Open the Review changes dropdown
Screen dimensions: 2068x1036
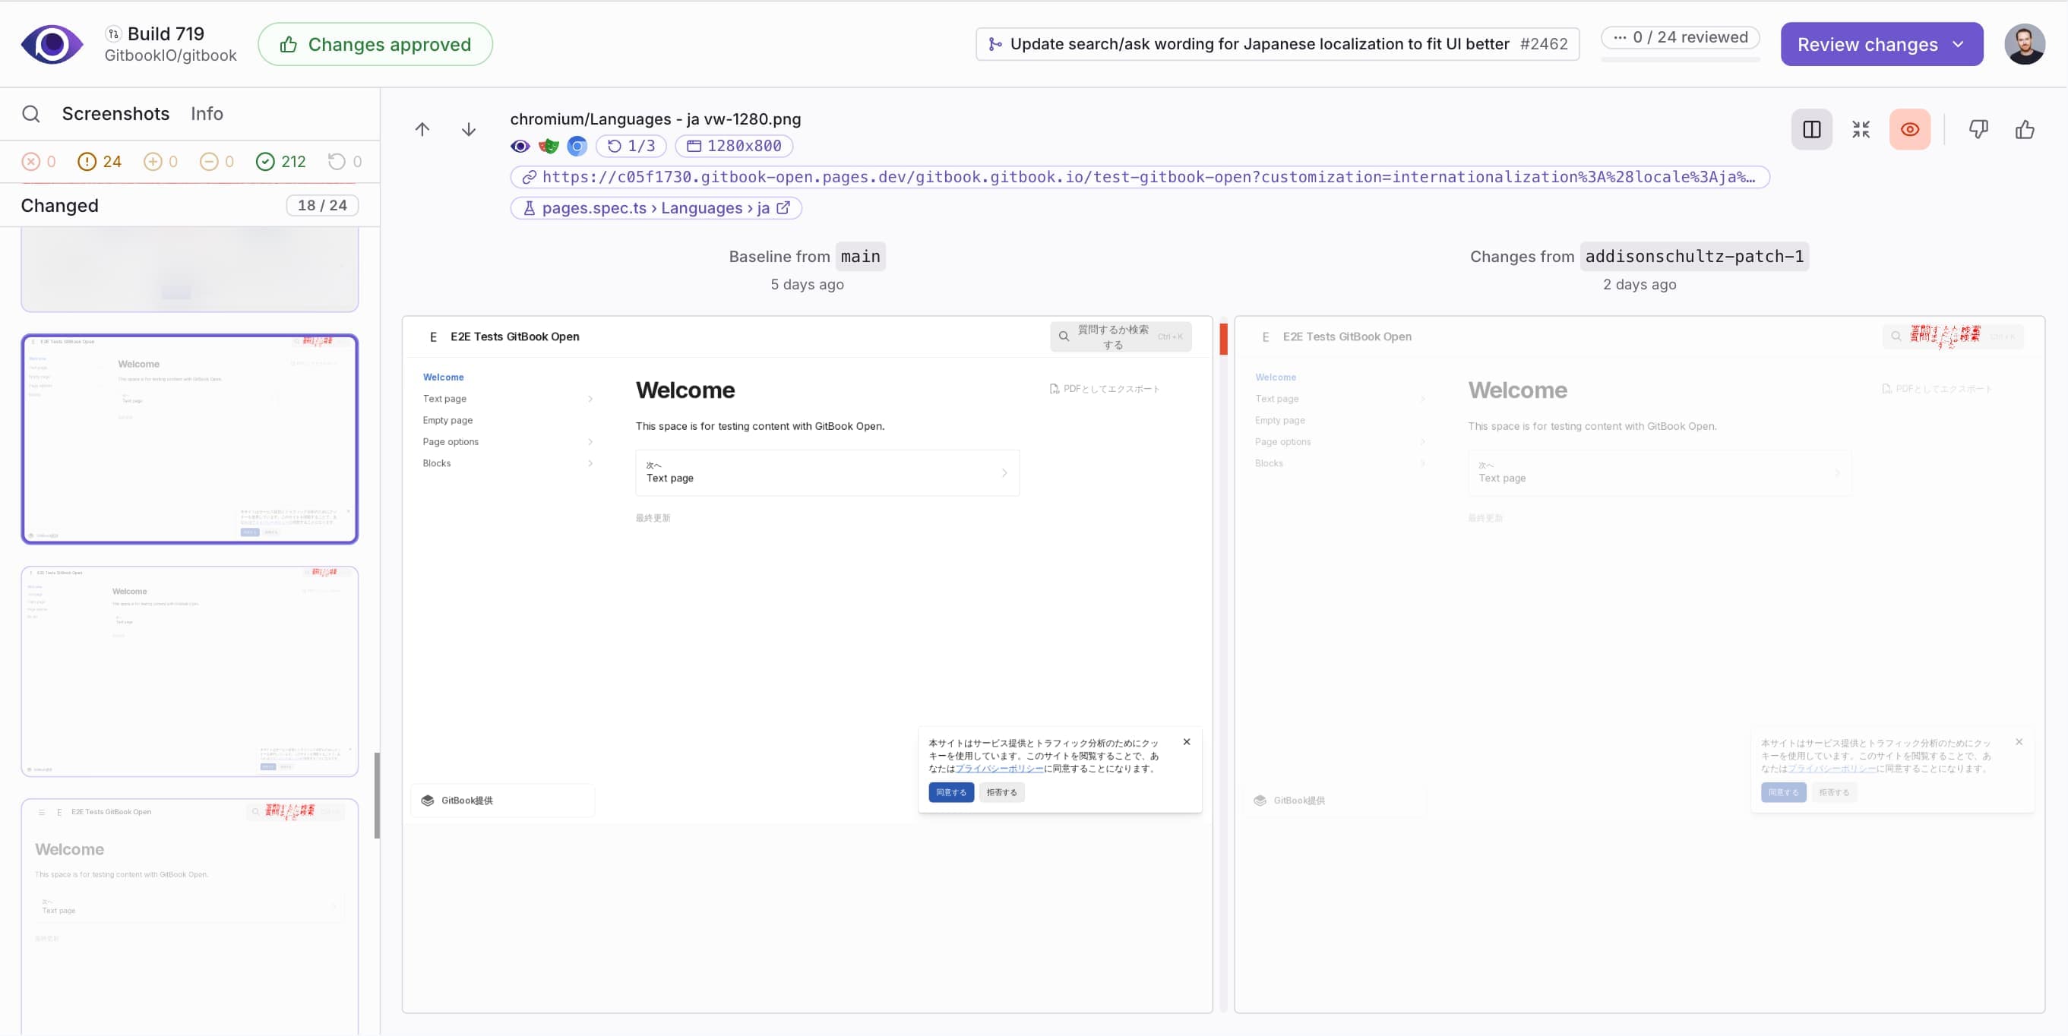tap(1881, 44)
